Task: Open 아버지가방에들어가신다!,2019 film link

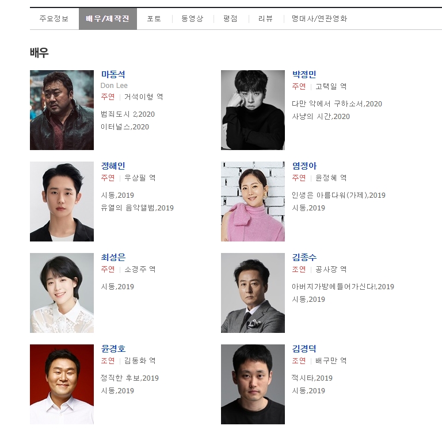Action: [x=343, y=287]
